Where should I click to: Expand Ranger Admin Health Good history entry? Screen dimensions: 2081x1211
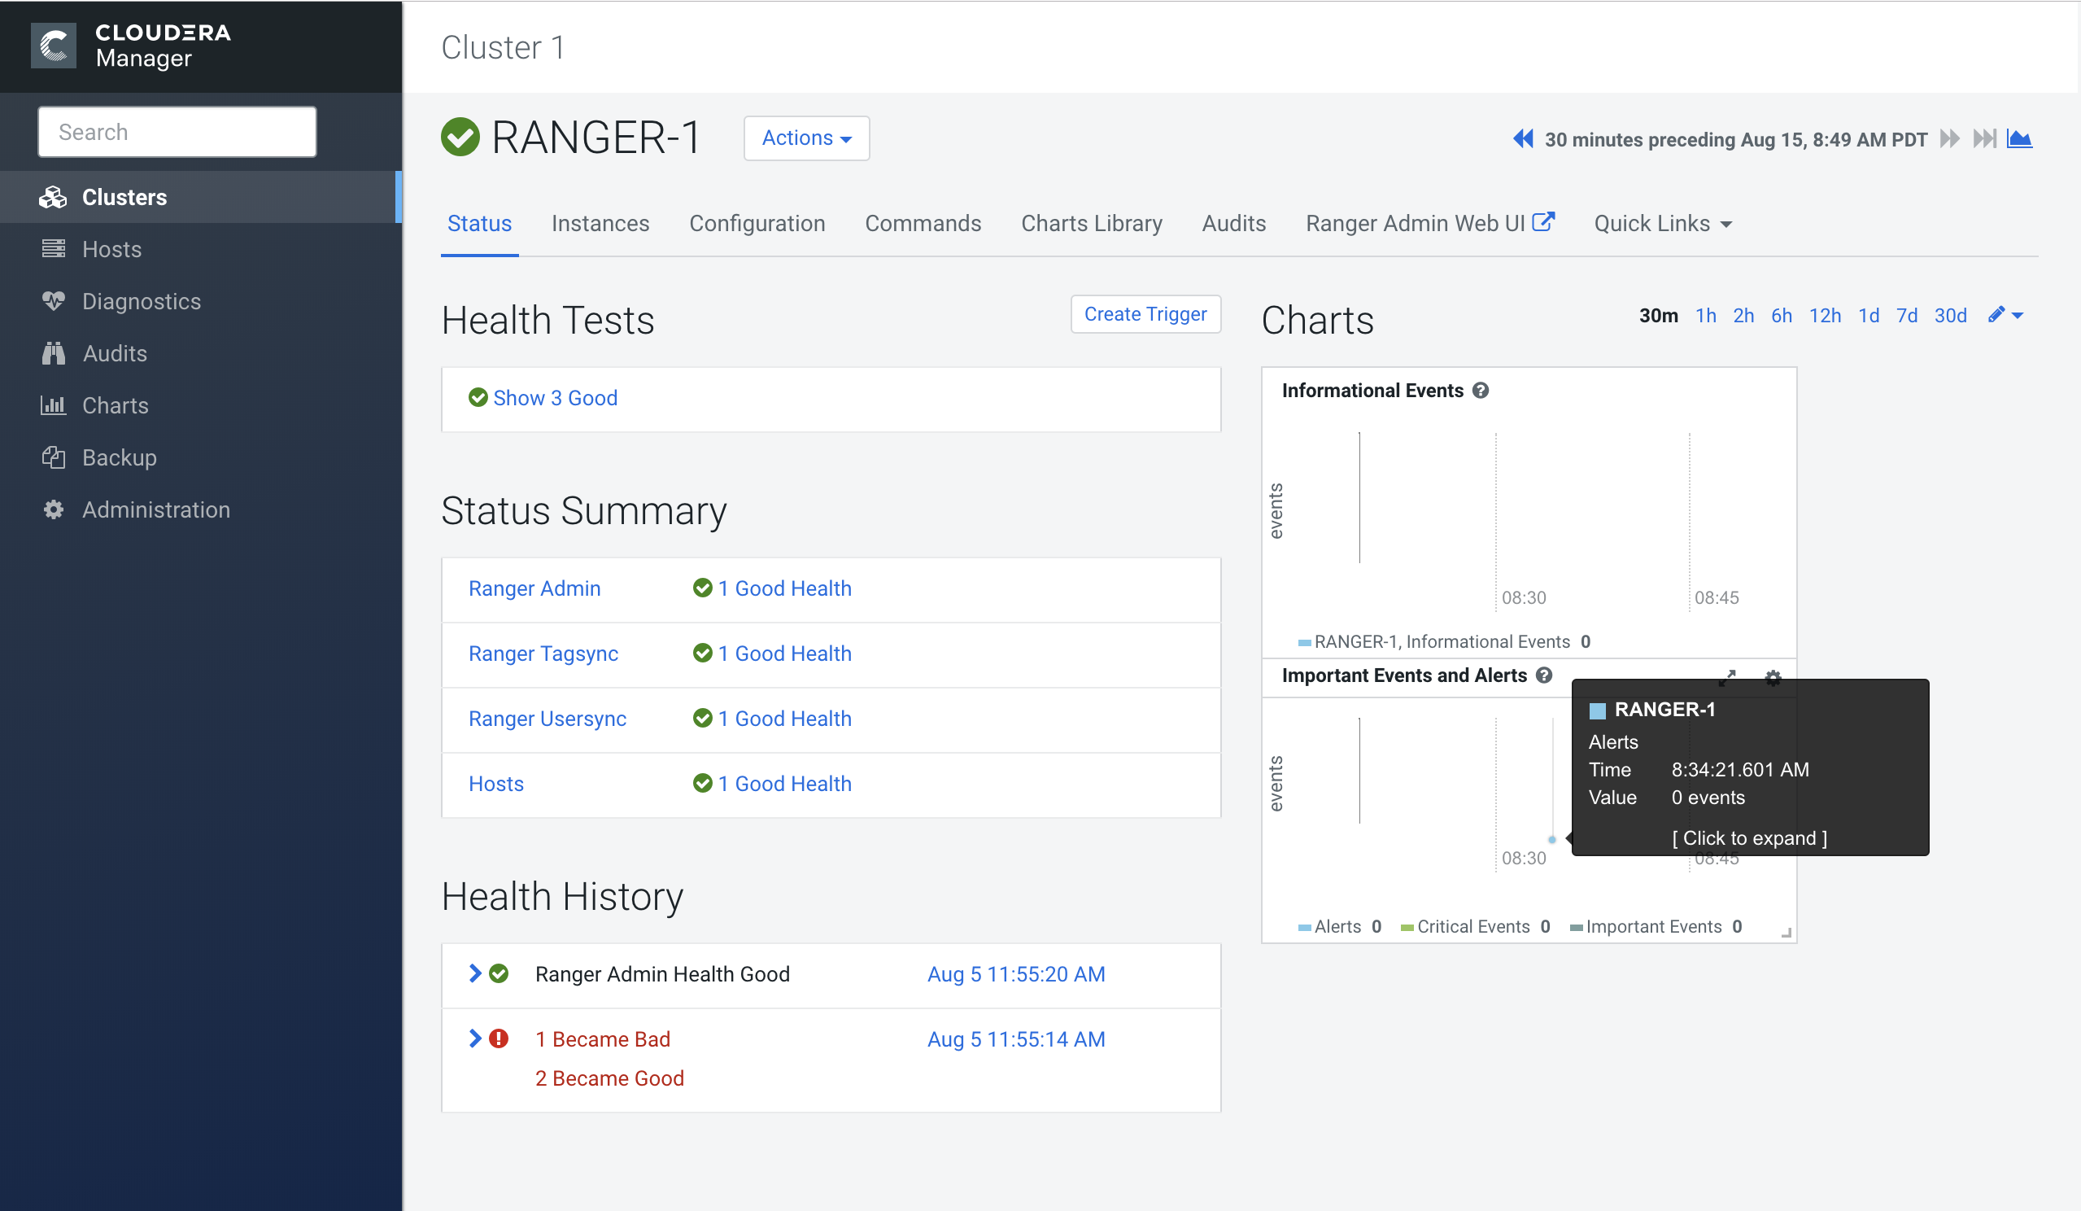(x=475, y=974)
